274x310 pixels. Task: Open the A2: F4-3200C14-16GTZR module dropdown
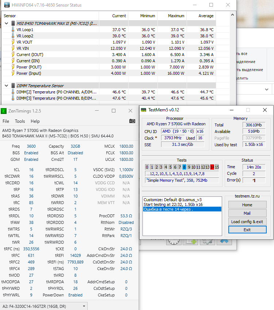[x=84, y=306]
